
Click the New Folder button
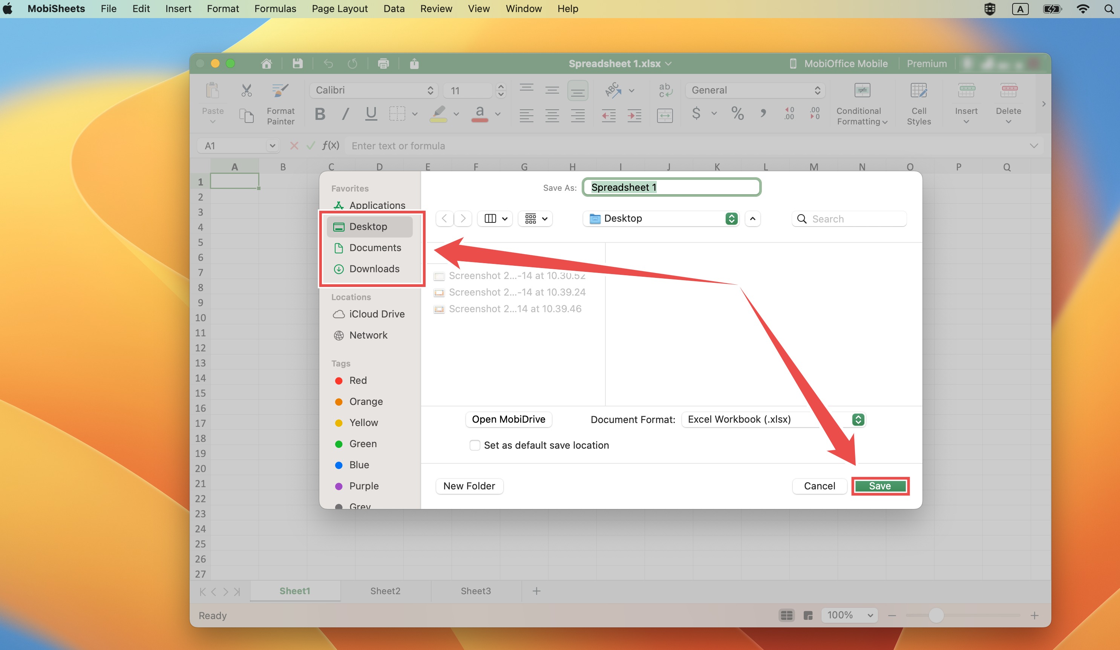coord(469,486)
